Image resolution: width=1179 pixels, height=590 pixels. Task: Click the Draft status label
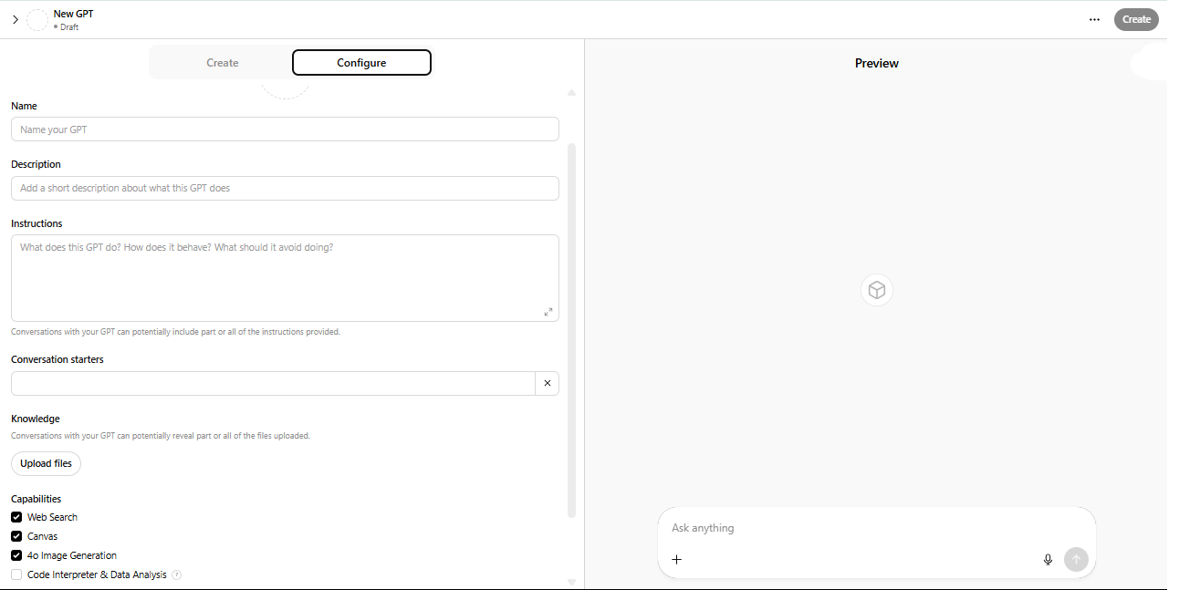69,27
